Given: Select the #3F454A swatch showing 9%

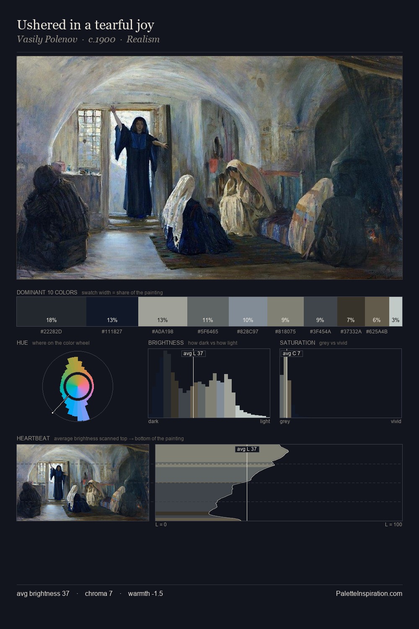Looking at the screenshot, I should click(320, 312).
